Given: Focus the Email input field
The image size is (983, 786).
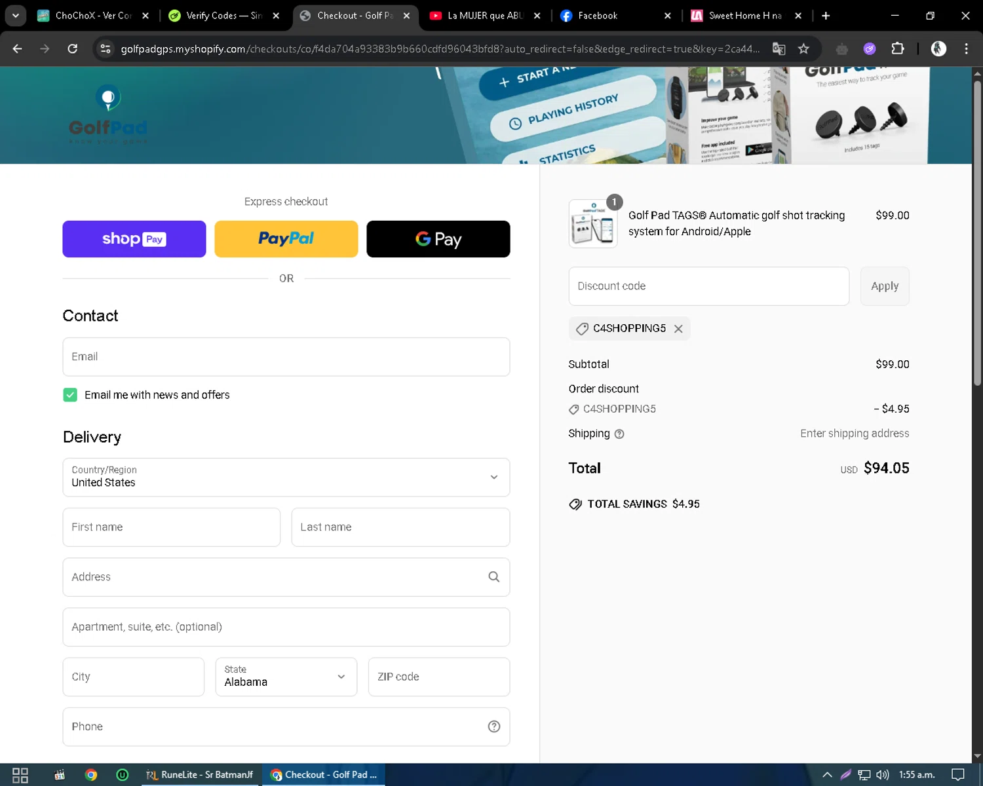Looking at the screenshot, I should (x=286, y=357).
